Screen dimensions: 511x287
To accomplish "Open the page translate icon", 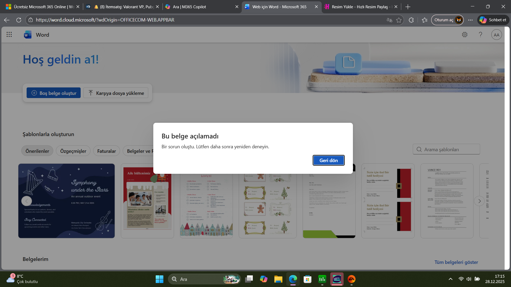I will 389,20.
